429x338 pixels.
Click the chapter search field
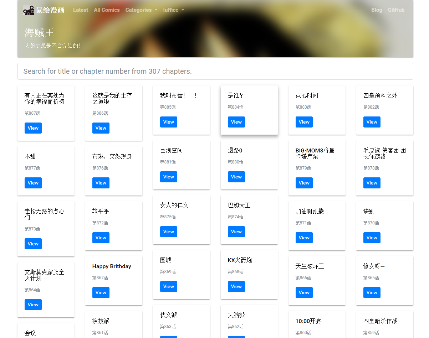click(x=215, y=71)
